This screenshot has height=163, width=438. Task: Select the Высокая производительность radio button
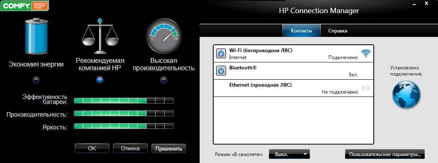[164, 80]
